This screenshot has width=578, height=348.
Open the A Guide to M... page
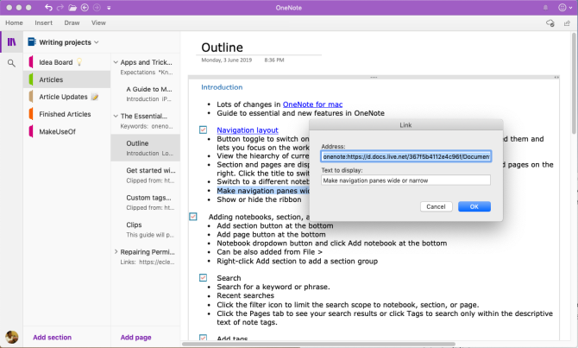tap(146, 94)
